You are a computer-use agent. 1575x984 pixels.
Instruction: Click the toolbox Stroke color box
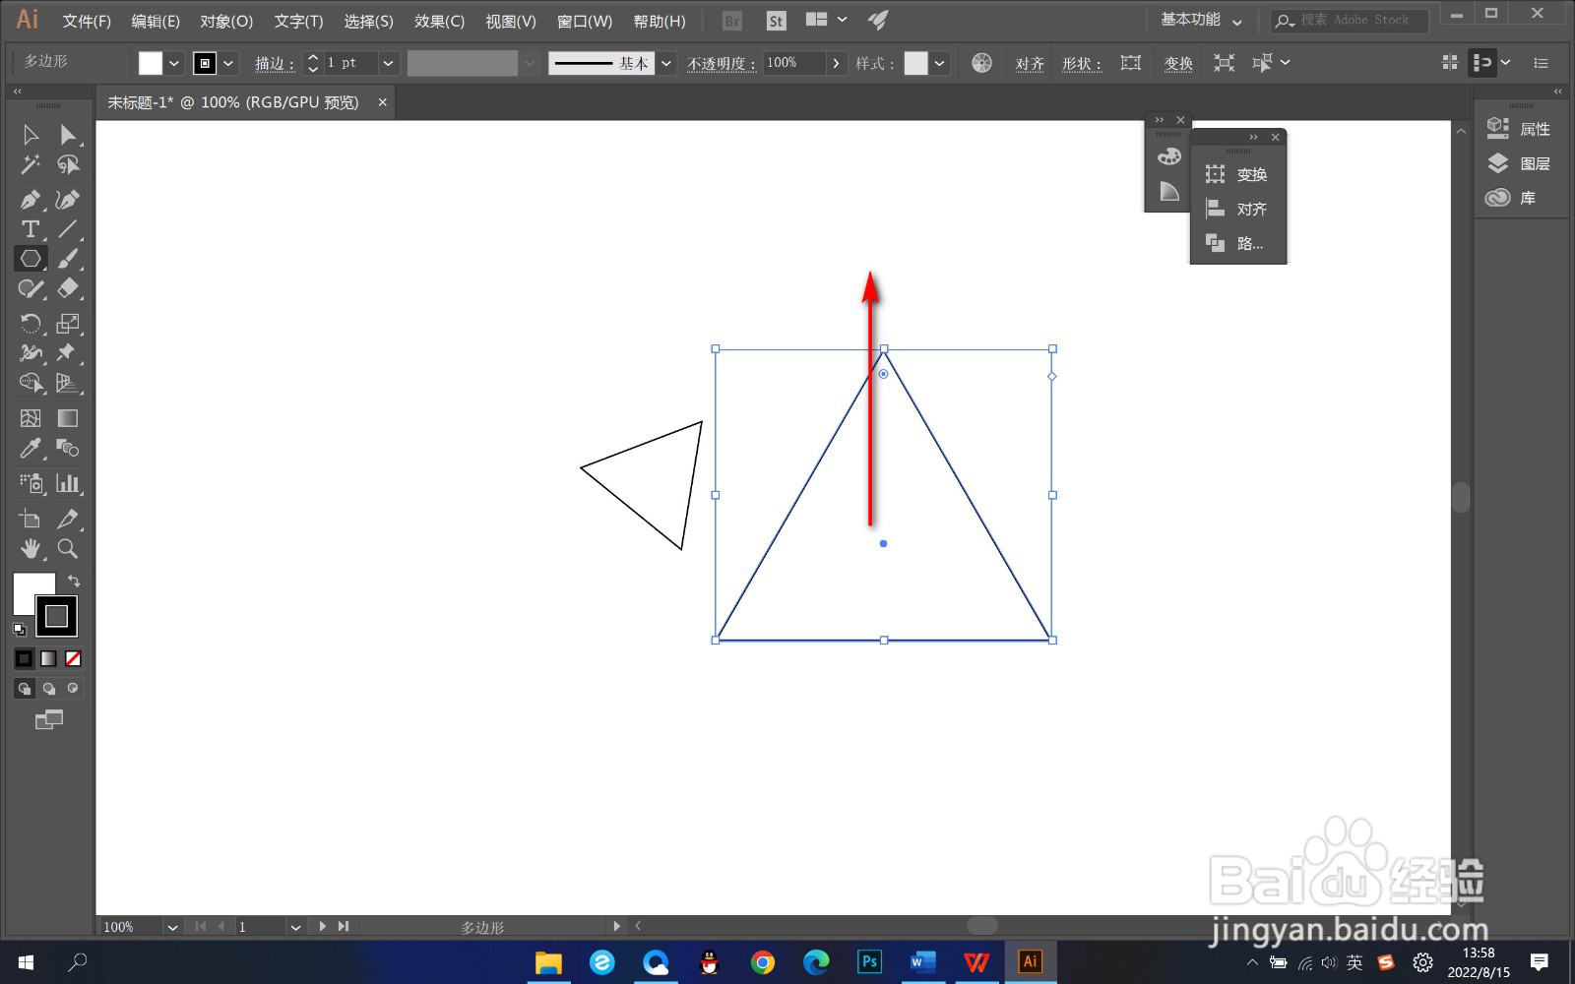(56, 616)
